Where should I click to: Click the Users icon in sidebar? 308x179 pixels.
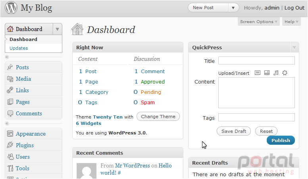click(10, 157)
